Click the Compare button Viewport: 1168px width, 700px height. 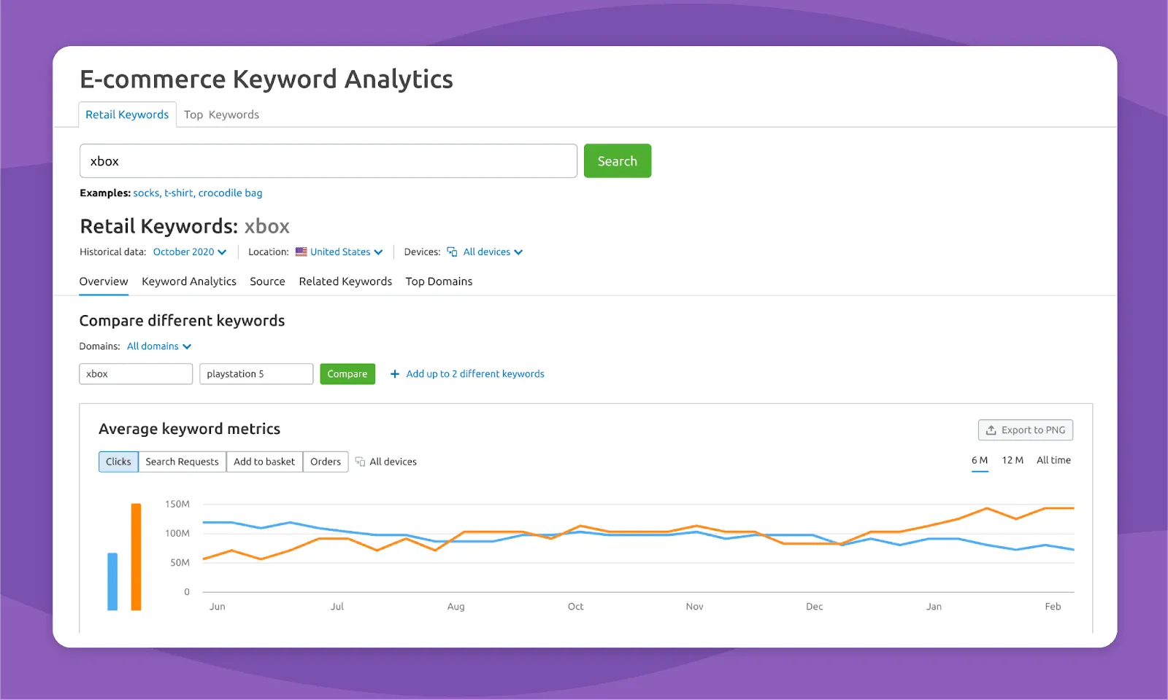tap(347, 373)
